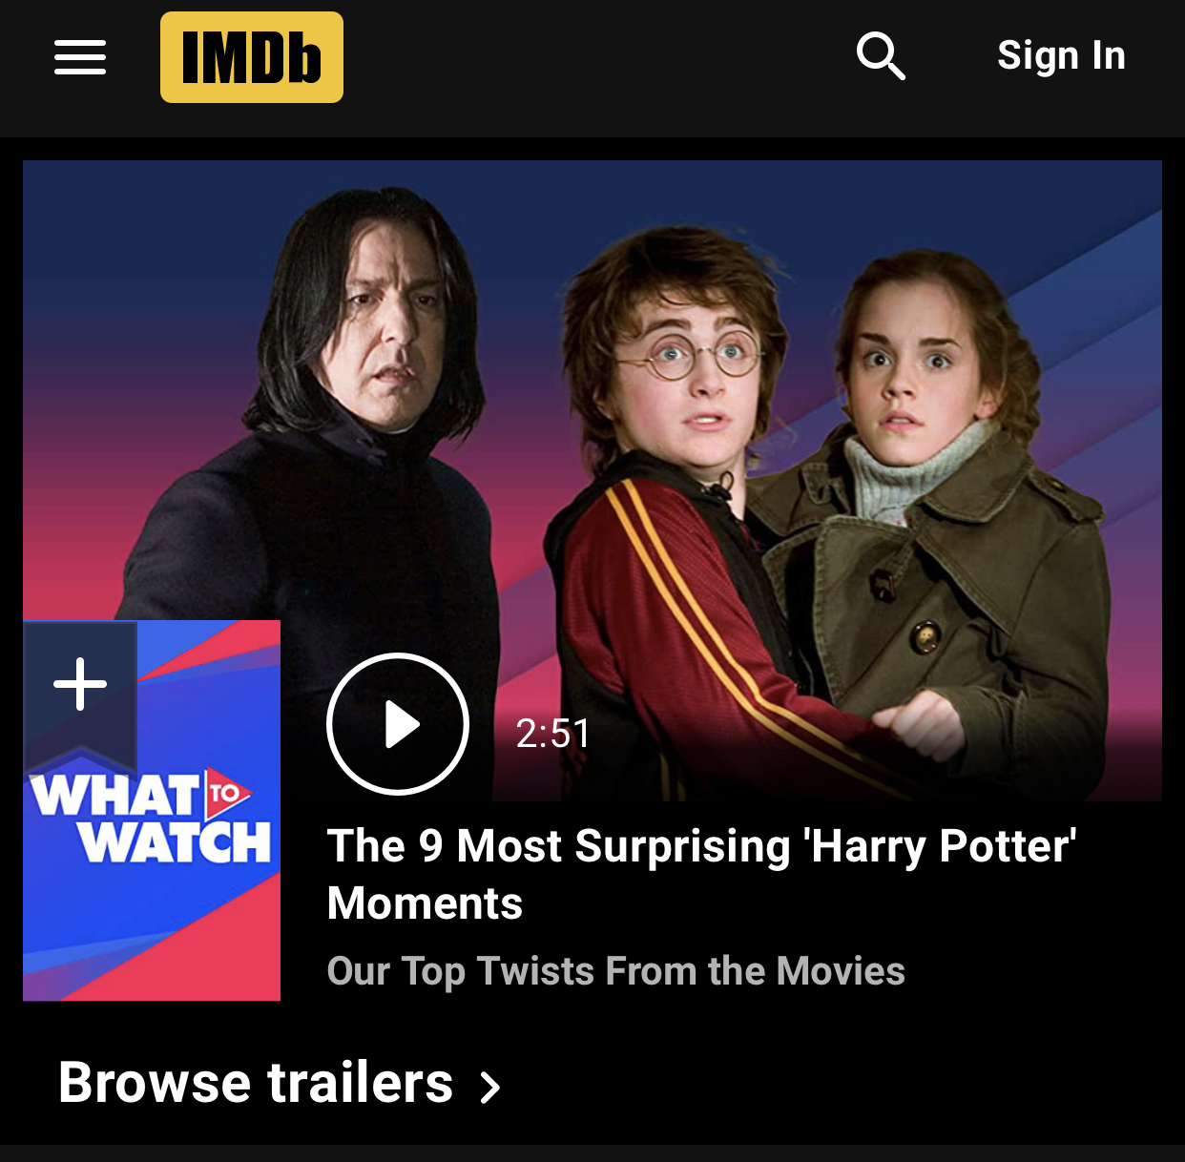Viewport: 1185px width, 1162px height.
Task: Open the hamburger navigation menu
Action: pyautogui.click(x=80, y=57)
